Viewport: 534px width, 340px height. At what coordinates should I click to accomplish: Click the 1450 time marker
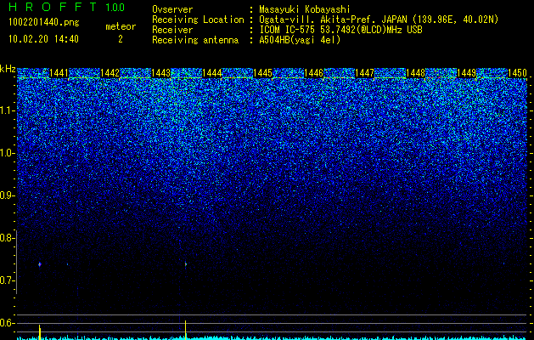[x=517, y=73]
